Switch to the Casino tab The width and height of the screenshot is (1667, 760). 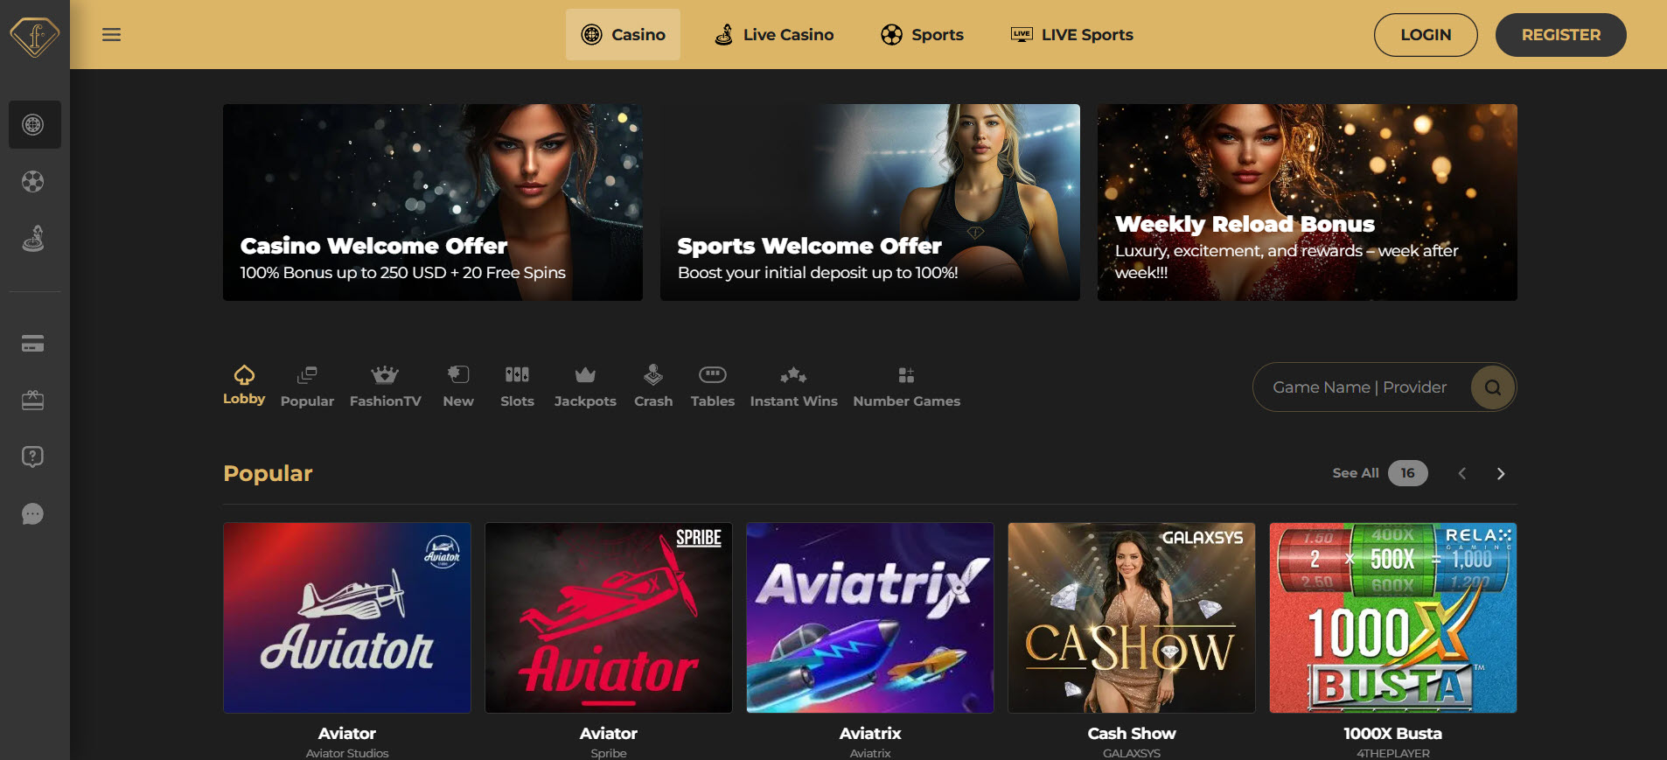[x=623, y=35]
